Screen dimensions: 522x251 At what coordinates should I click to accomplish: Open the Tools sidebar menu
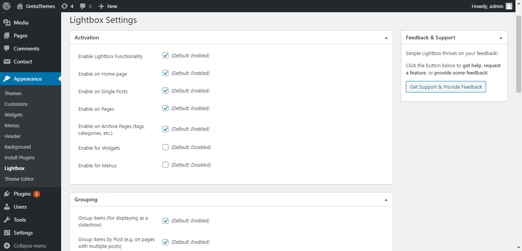click(19, 220)
